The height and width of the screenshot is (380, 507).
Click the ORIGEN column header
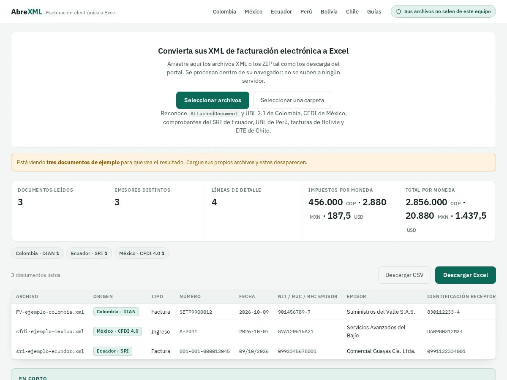(103, 296)
